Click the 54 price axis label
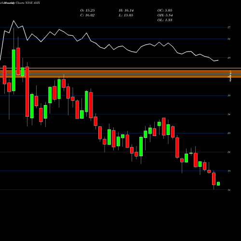241x241 pixels. [229, 39]
